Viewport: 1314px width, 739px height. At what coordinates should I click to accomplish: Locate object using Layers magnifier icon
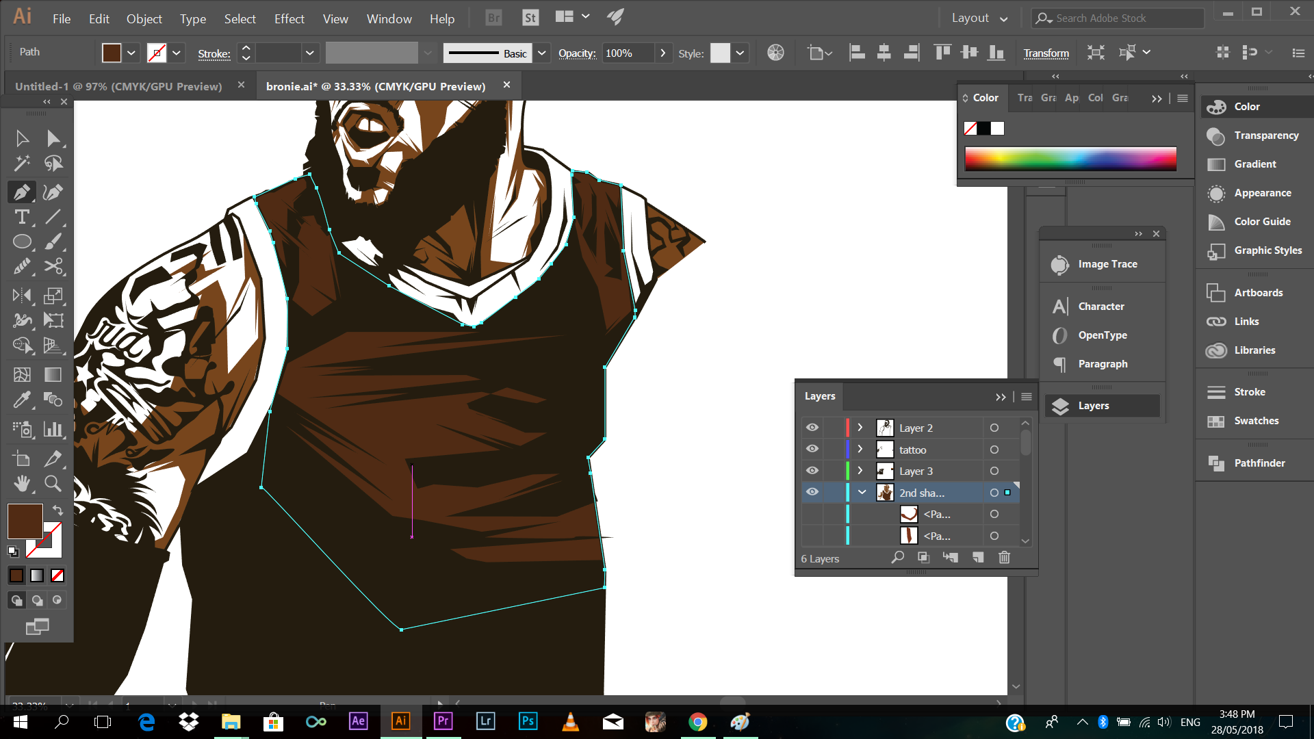coord(898,558)
